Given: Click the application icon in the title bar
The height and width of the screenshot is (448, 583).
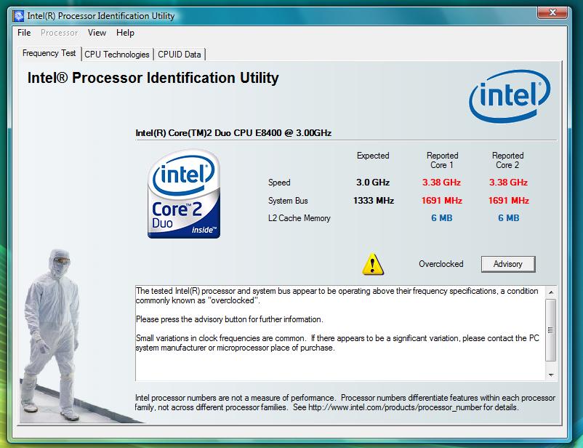Looking at the screenshot, I should tap(18, 16).
